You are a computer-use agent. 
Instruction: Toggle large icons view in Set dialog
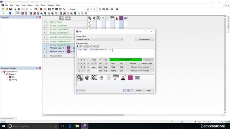point(78,91)
